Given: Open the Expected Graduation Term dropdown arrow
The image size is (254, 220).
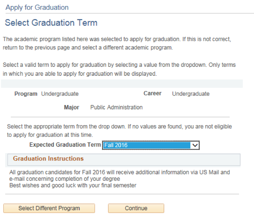Looking at the screenshot, I should (195, 145).
